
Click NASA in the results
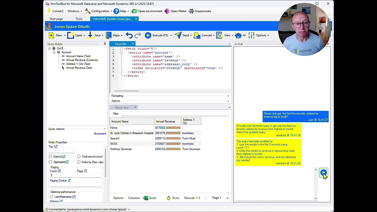click(x=114, y=144)
